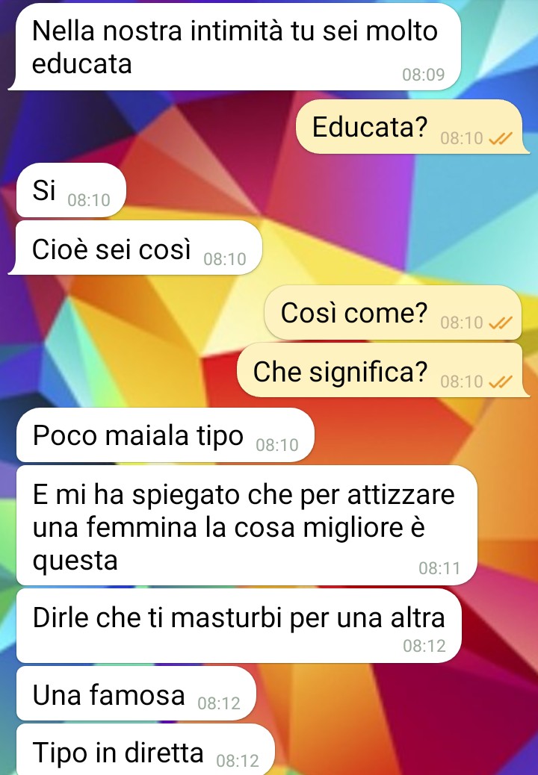Tap the 08:10 timestamp next to 'Si'

88,200
